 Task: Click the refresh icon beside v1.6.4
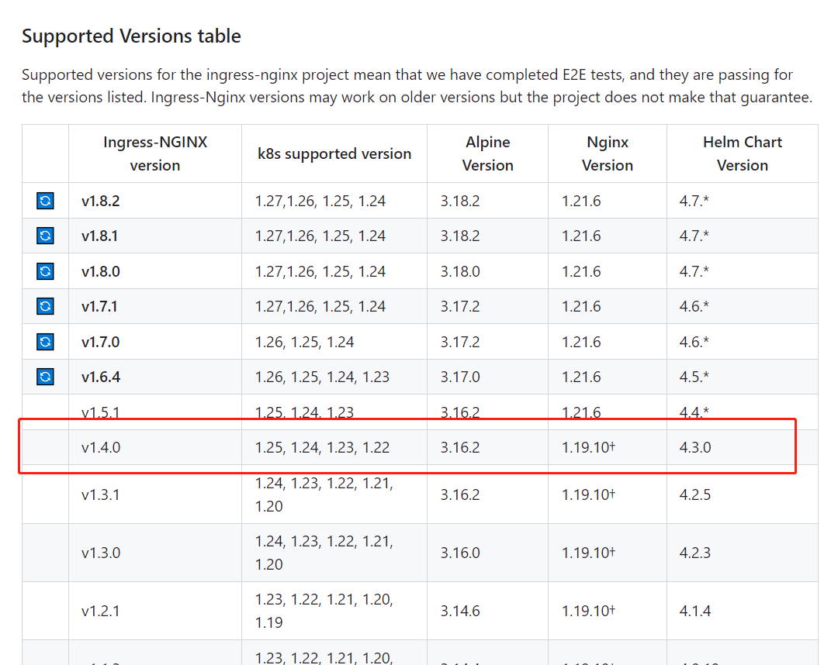click(x=45, y=377)
